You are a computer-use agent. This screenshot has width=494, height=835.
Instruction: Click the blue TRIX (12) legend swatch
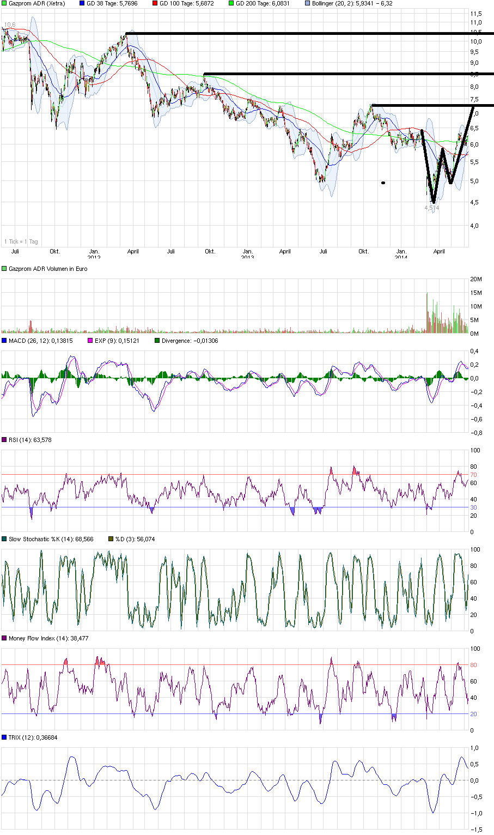[4, 737]
